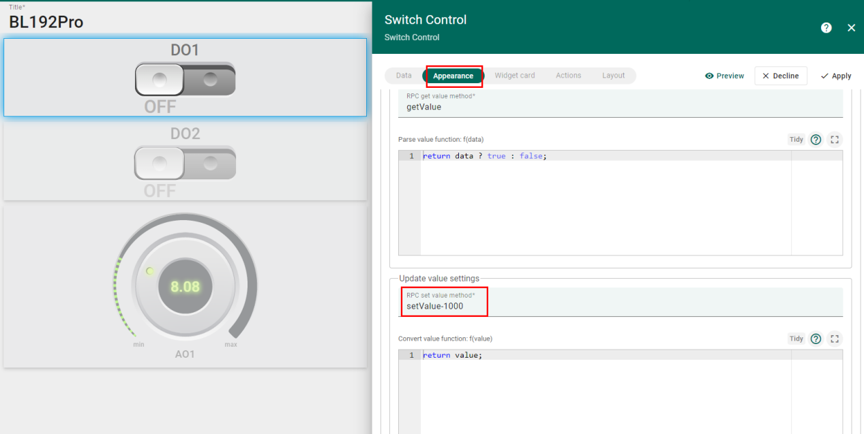Viewport: 864px width, 434px height.
Task: Go to the Actions tab
Action: click(x=568, y=76)
